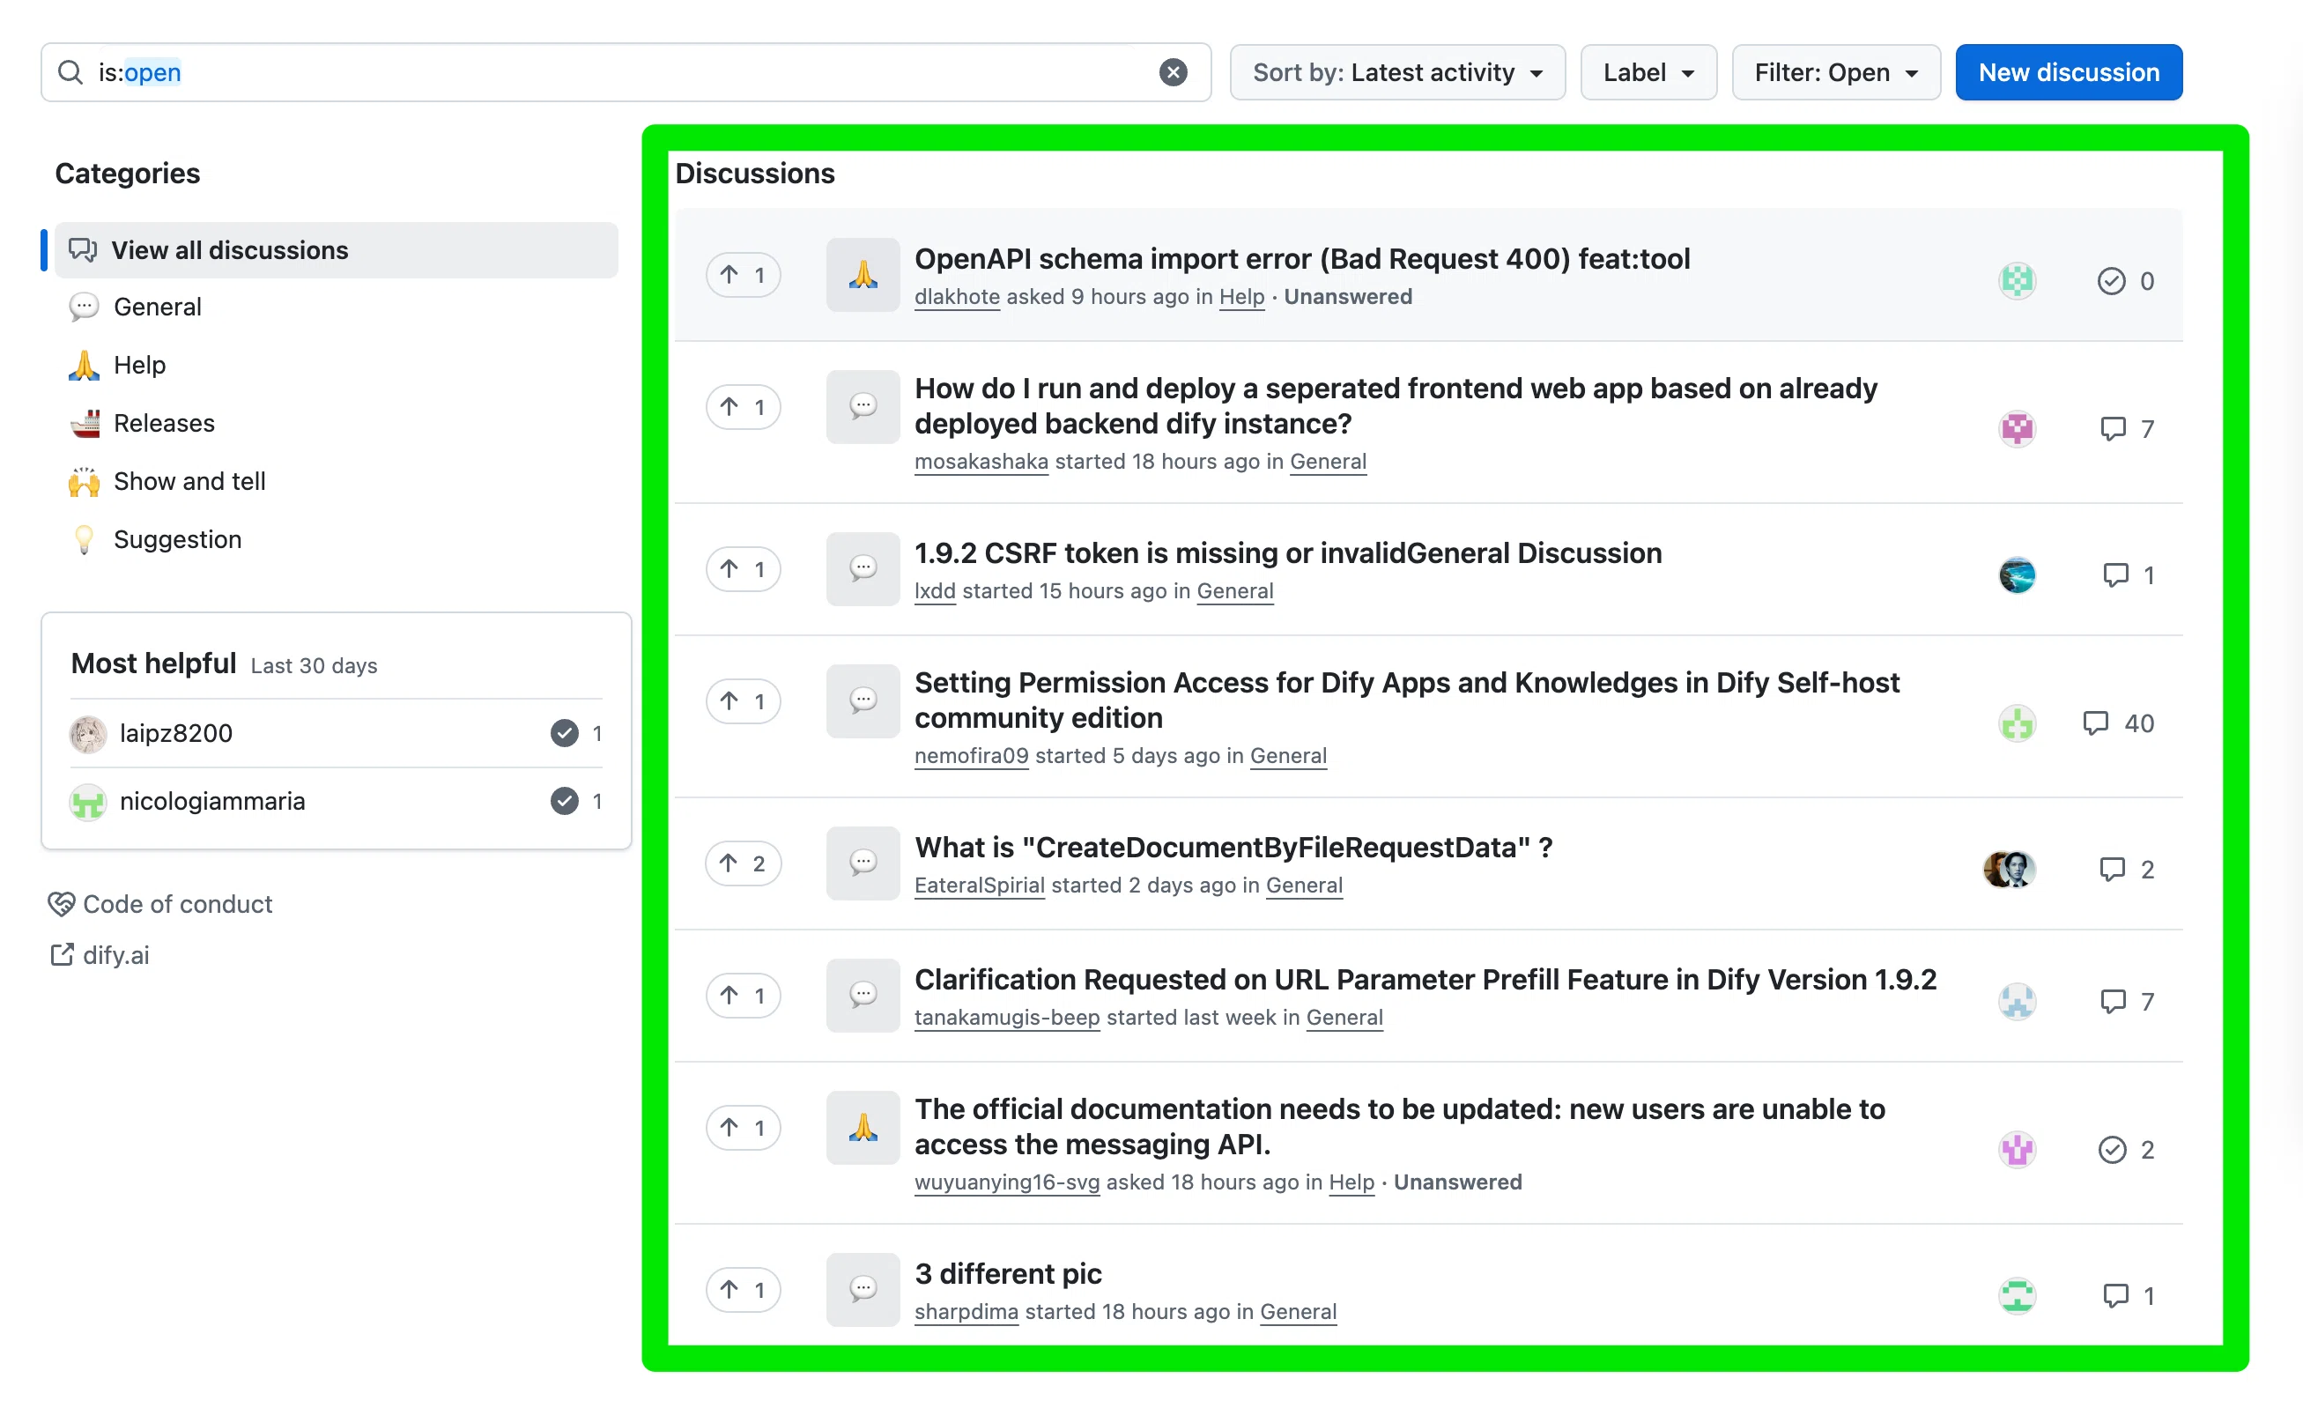Click the General icon on EateralSpirial's discussion
The height and width of the screenshot is (1408, 2303).
tap(863, 863)
